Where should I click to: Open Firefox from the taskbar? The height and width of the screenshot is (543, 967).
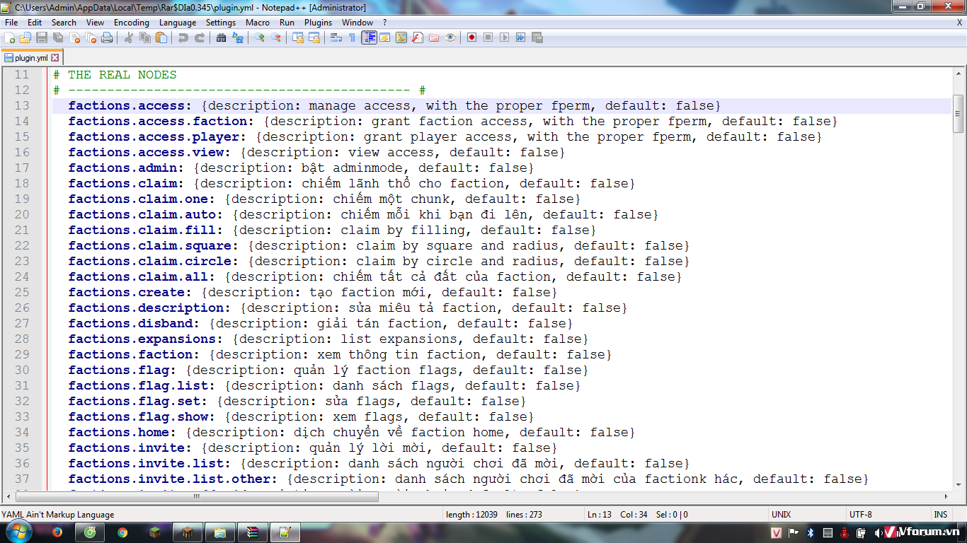tap(57, 532)
